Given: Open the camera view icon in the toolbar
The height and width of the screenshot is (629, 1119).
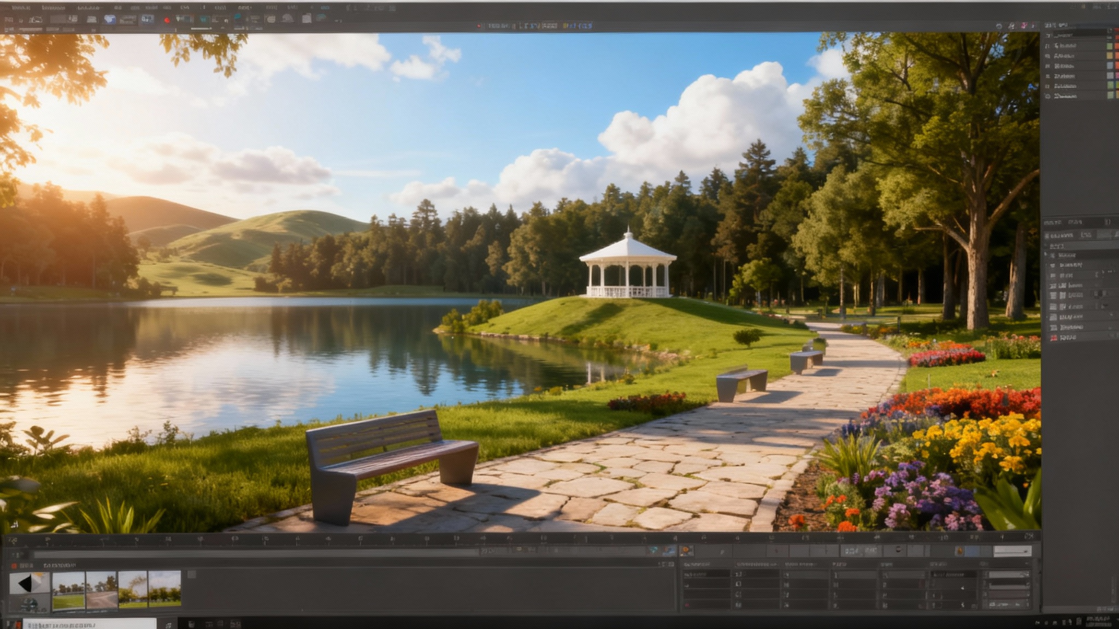Looking at the screenshot, I should coord(148,20).
